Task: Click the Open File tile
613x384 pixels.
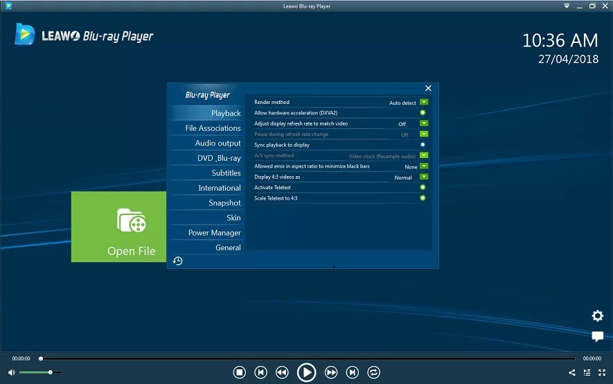Action: tap(119, 227)
